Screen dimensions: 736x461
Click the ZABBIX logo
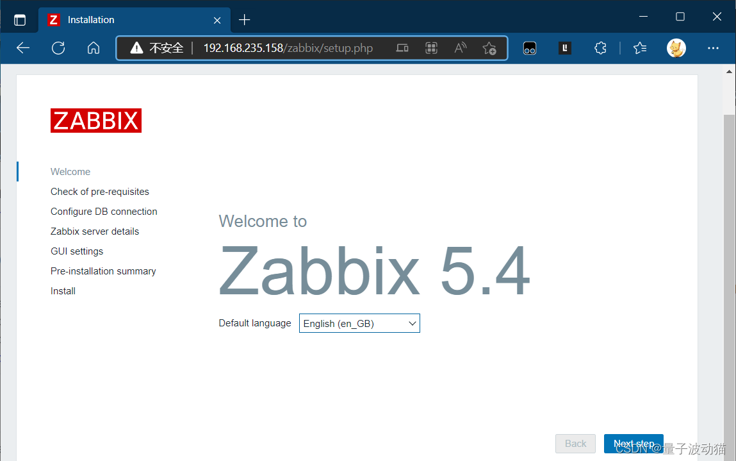[95, 121]
